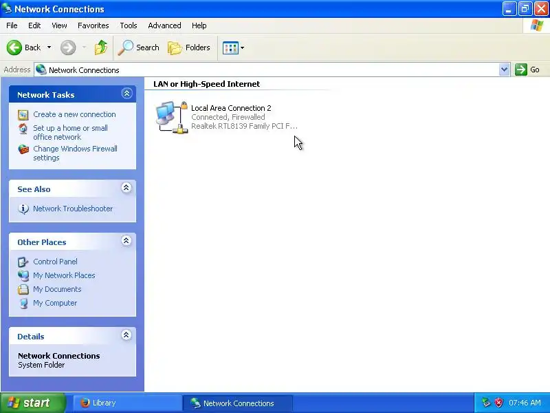Click the Create a new connection icon

(23, 114)
